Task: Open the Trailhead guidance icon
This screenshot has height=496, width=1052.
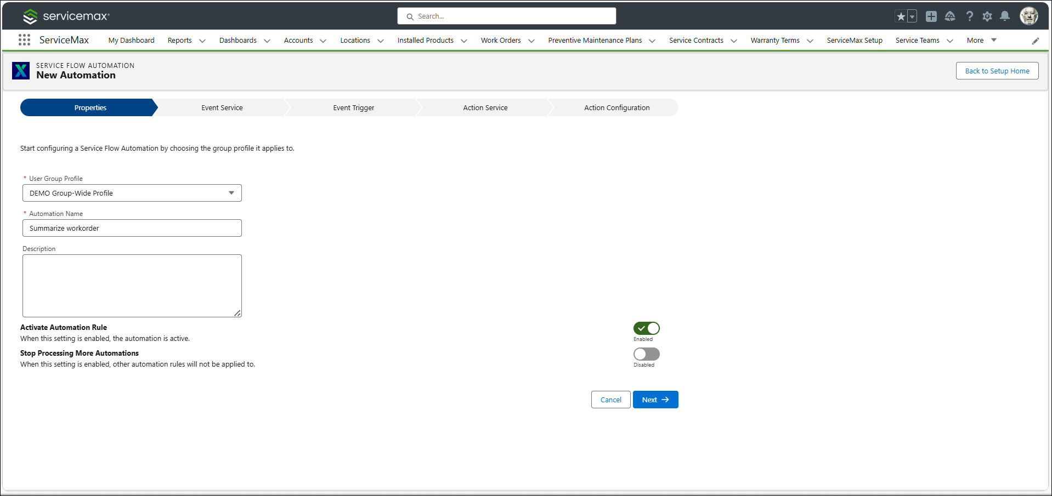Action: tap(950, 16)
